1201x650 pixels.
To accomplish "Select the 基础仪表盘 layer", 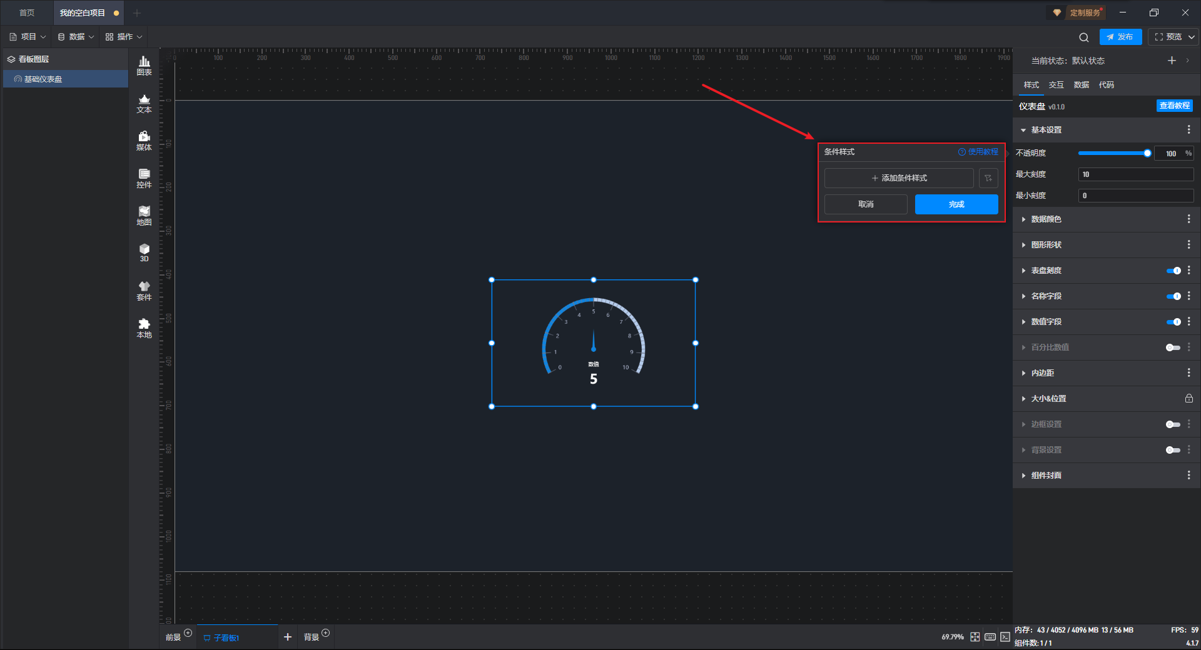I will pos(66,79).
